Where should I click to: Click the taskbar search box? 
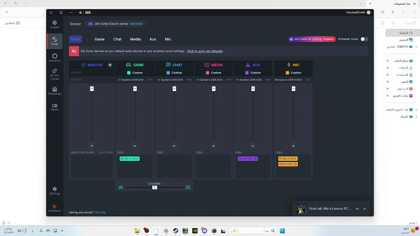point(253,231)
